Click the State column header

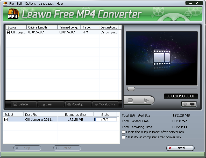click(105, 114)
